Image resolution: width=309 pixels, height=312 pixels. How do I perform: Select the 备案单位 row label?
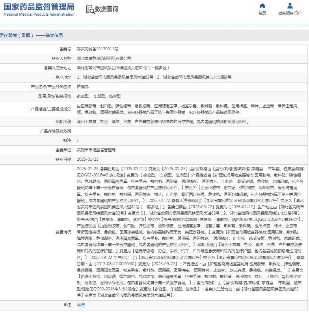[63, 150]
